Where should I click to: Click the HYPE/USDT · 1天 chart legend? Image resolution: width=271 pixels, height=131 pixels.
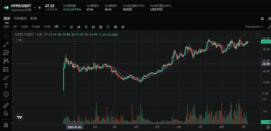(29, 35)
